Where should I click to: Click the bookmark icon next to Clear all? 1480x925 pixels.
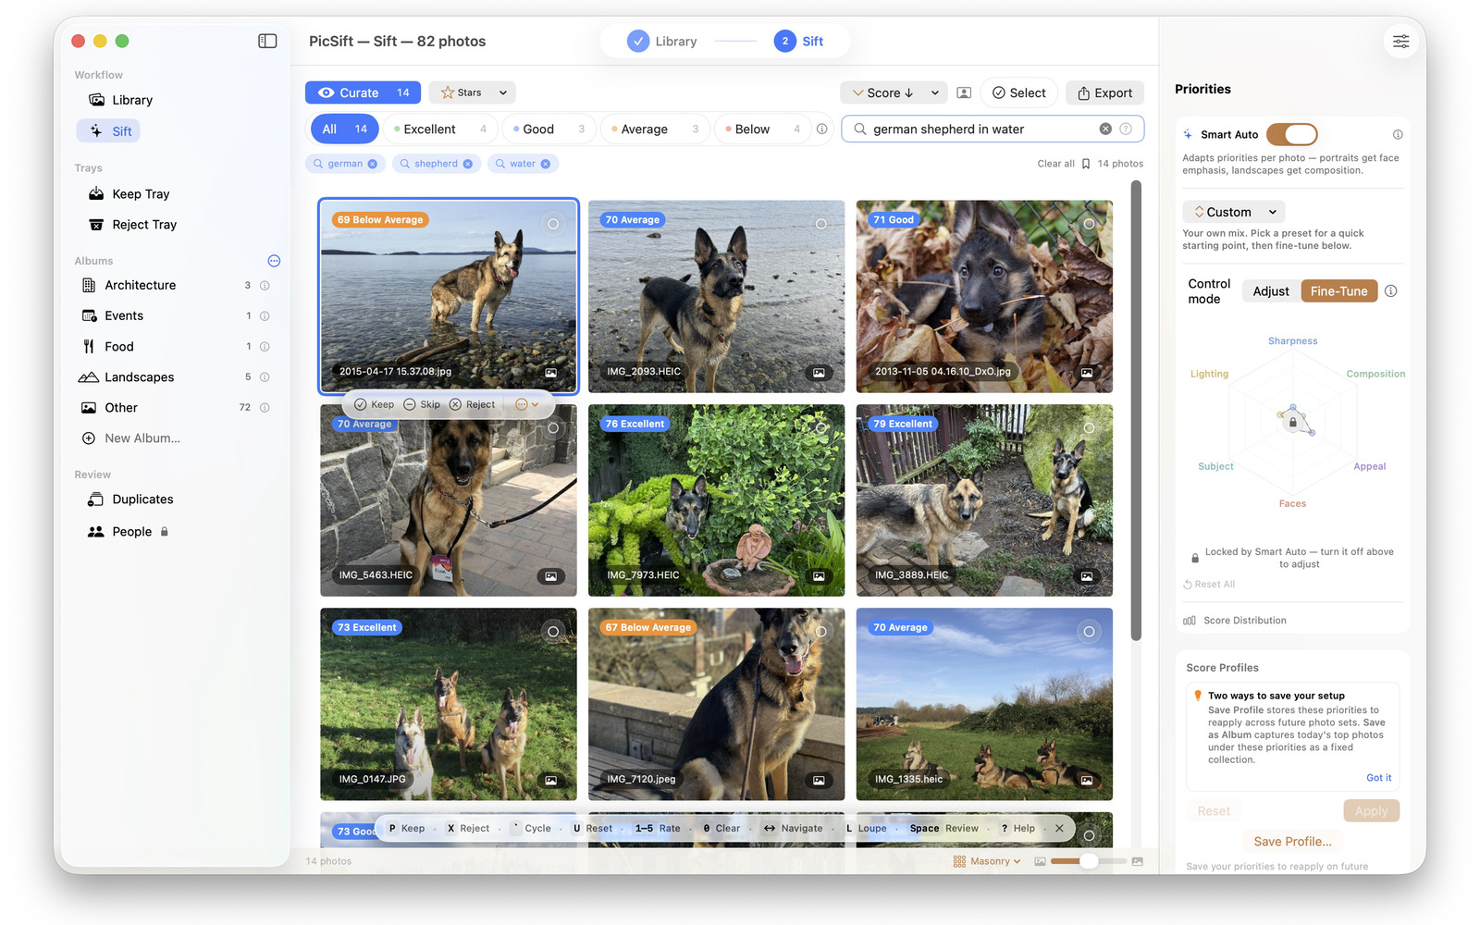(x=1086, y=164)
